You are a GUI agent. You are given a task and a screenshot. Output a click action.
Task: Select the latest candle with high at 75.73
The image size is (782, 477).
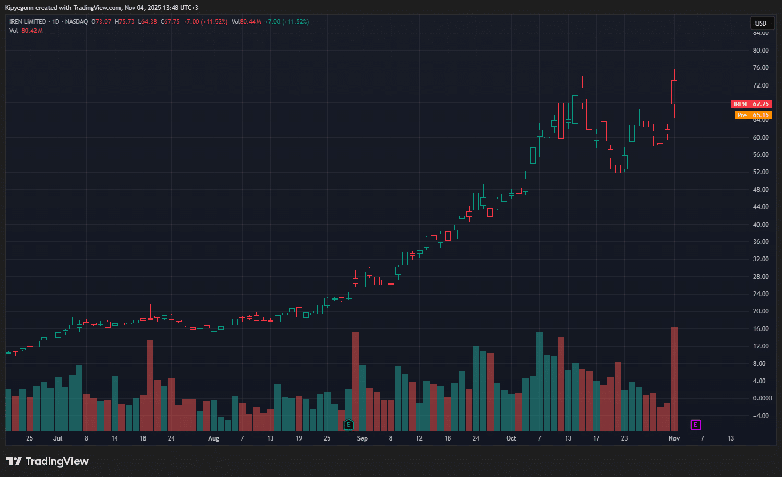[x=674, y=92]
